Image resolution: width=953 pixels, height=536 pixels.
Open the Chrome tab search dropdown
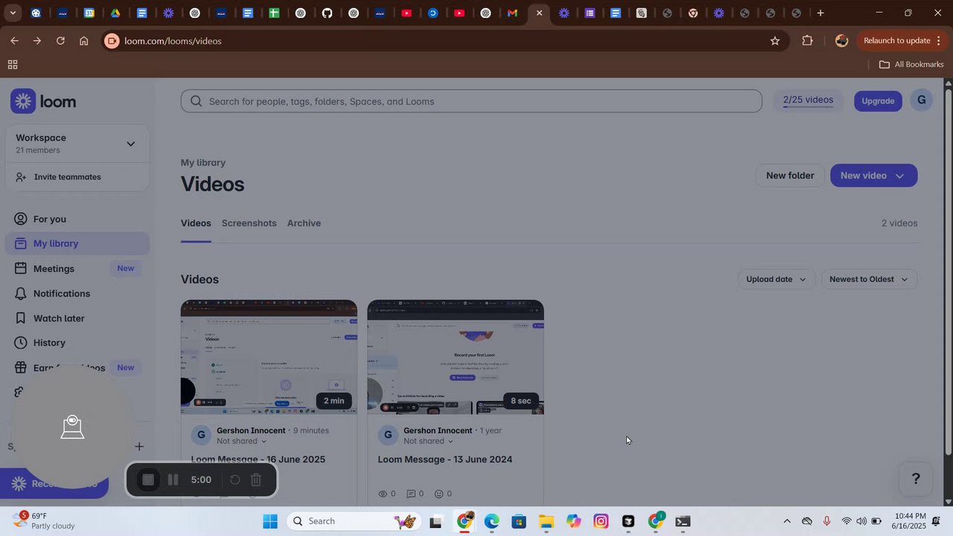pyautogui.click(x=13, y=13)
